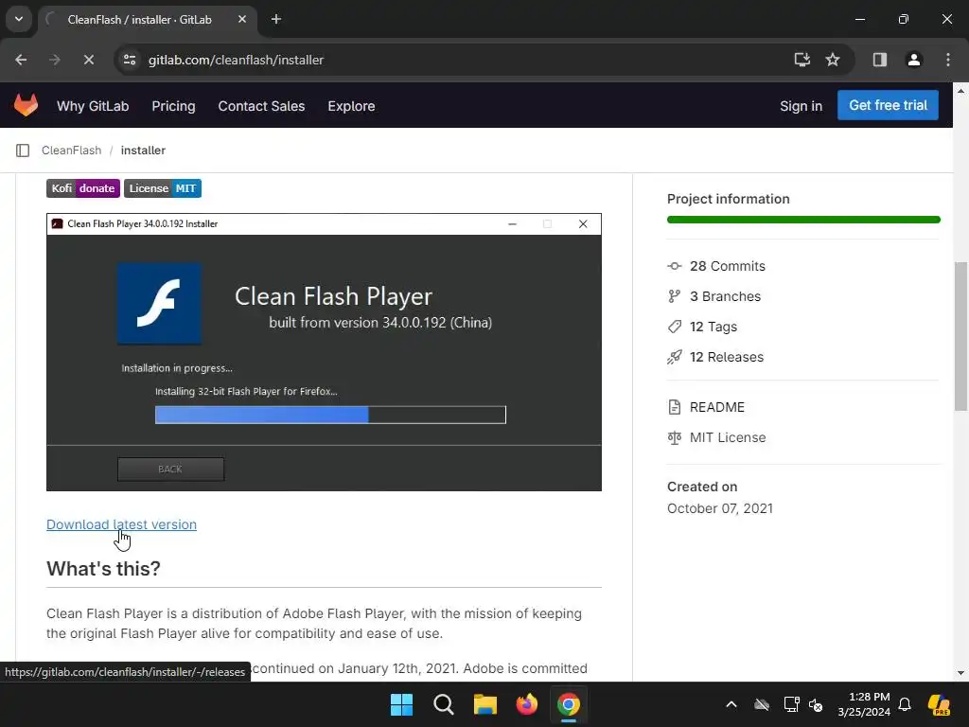Open the tab search dropdown arrow
Image resolution: width=969 pixels, height=727 pixels.
click(x=19, y=19)
